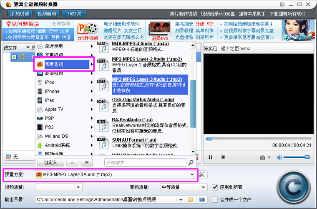Screen dimensions: 317x209
Task: Open the Wii and DS category
Action: pos(65,136)
